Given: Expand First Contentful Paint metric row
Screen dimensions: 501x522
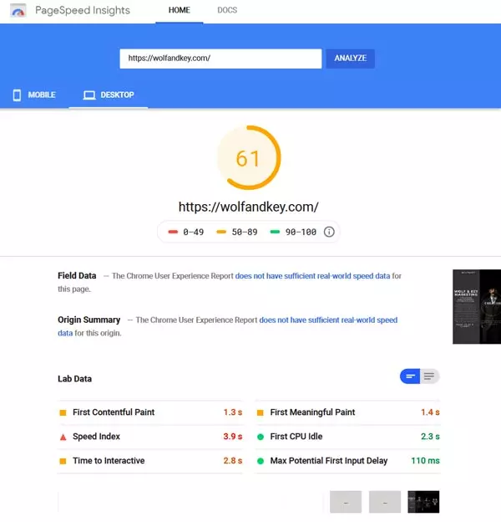Looking at the screenshot, I should coord(150,412).
